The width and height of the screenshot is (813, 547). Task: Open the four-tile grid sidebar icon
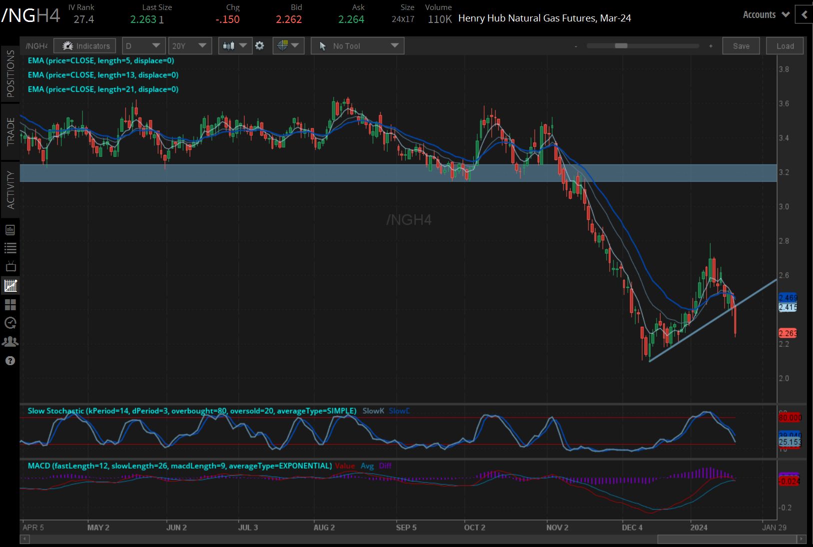pos(10,304)
